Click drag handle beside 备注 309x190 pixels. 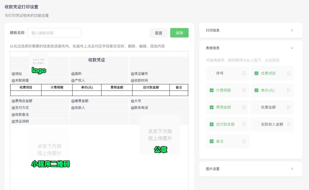click(x=244, y=141)
